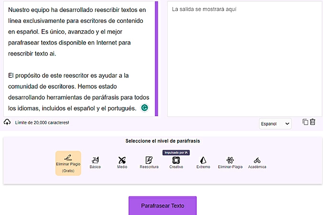323x215 pixels.
Task: Click the purple input scrollbar
Action: [156, 57]
